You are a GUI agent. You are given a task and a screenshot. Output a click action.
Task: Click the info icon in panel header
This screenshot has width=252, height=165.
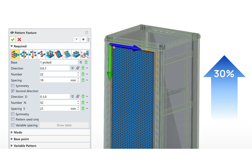(83, 39)
